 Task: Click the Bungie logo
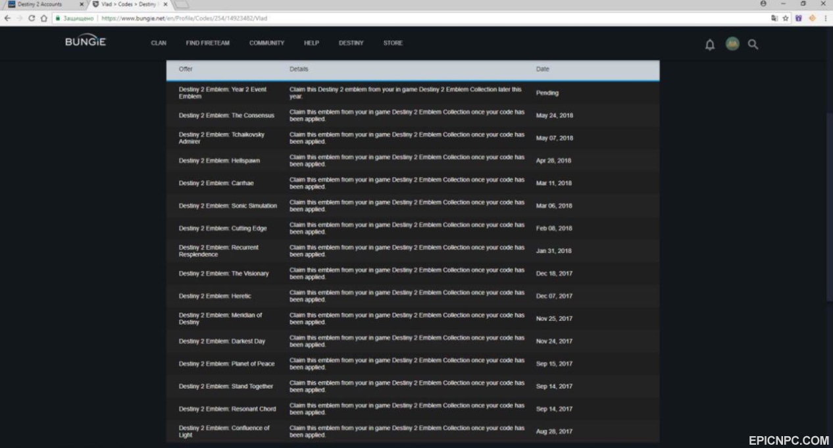coord(86,42)
